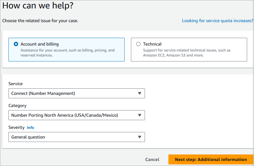Select the Technical radio button

138,44
